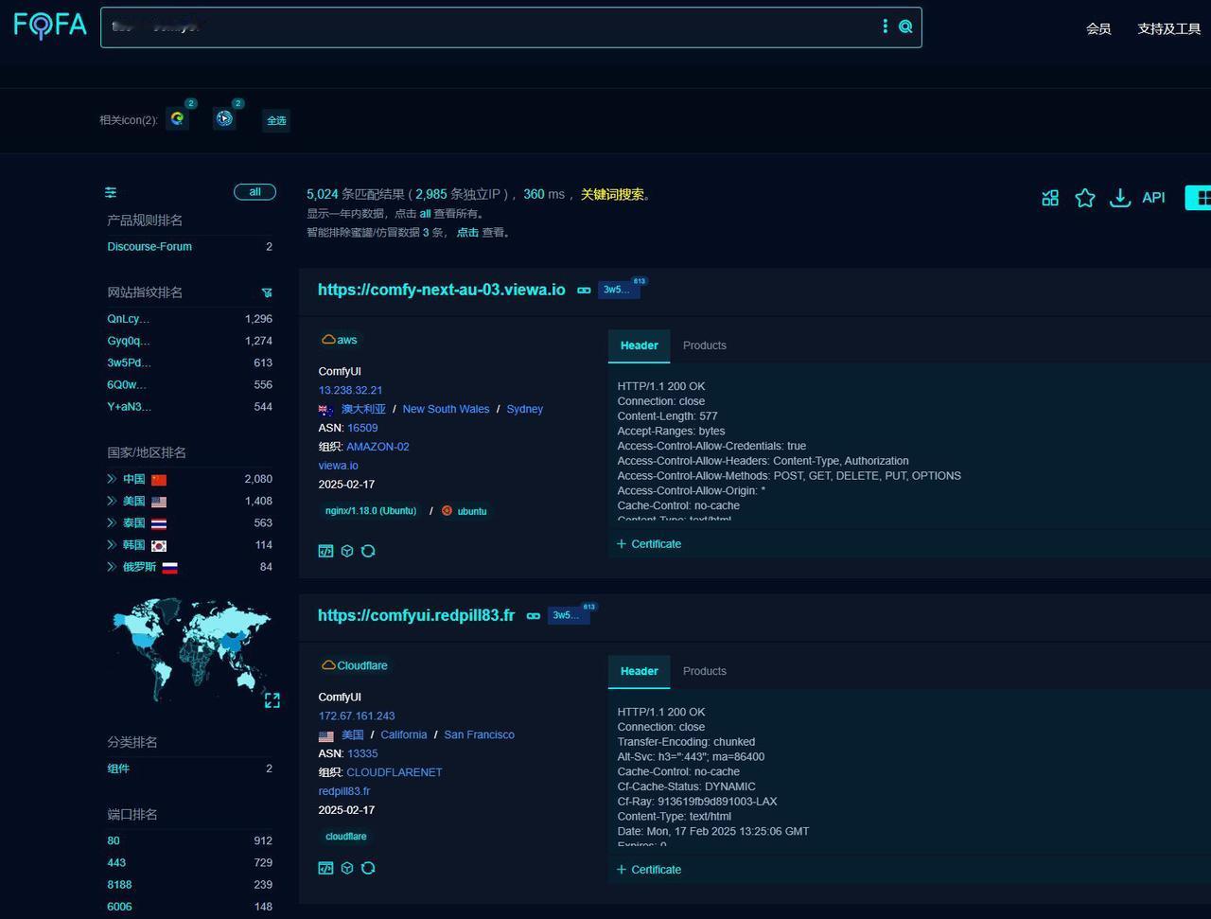Image resolution: width=1211 pixels, height=919 pixels.
Task: Click cube icon for redpill83.fr result
Action: [347, 868]
